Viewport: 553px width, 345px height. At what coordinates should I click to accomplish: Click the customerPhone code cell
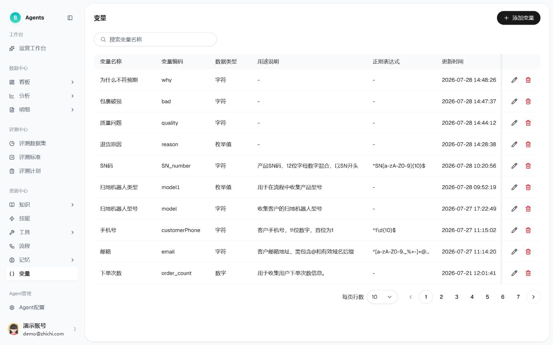tap(181, 230)
